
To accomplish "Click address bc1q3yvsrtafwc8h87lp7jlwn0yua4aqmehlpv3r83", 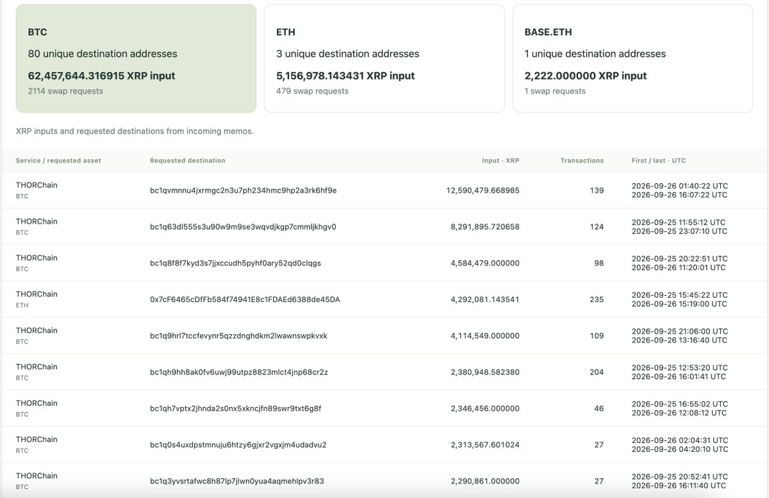I will [x=237, y=481].
